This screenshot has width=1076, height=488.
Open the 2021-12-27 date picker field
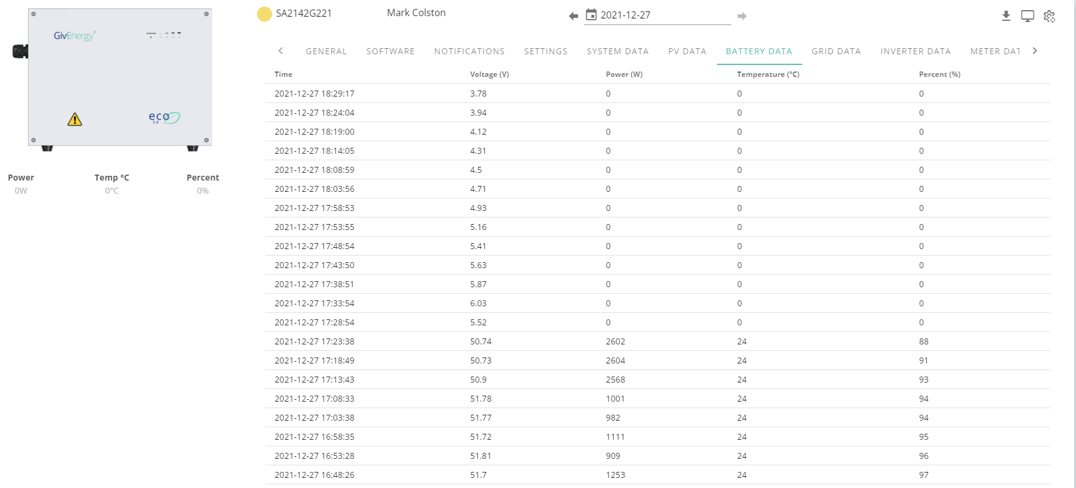click(x=657, y=15)
